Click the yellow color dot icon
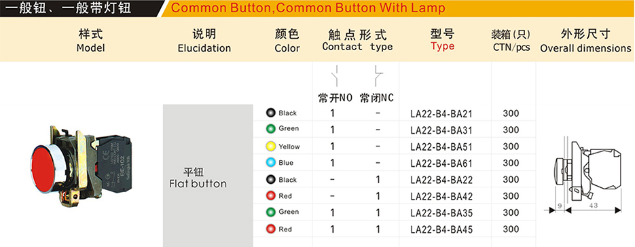 (x=270, y=146)
